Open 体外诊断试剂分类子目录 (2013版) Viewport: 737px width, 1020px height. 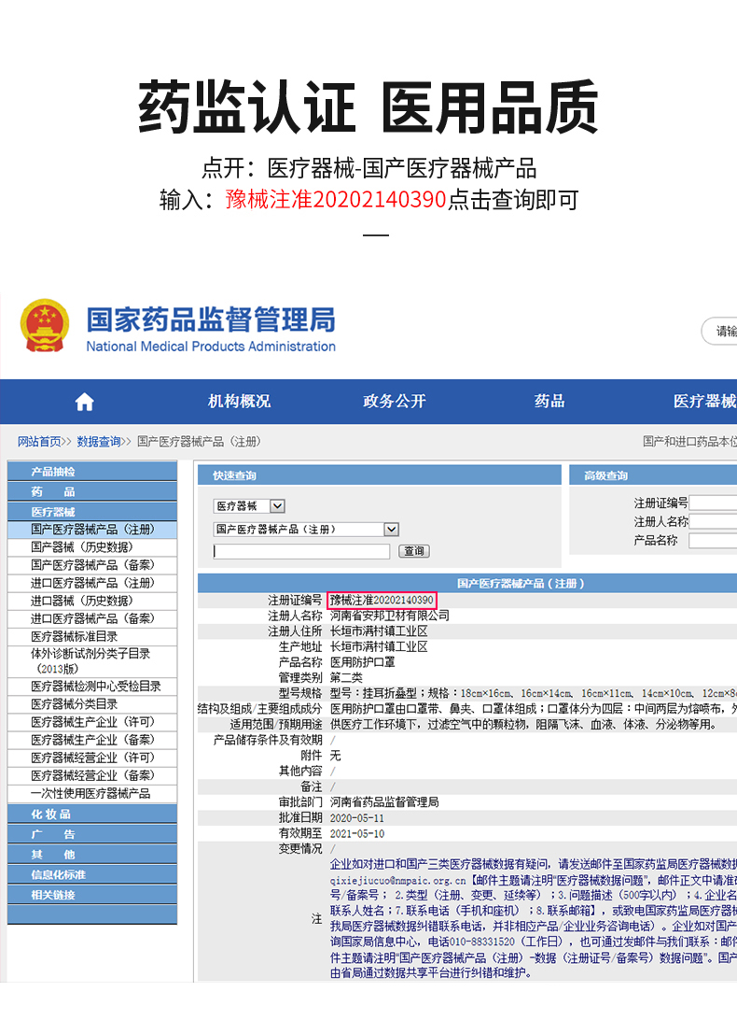pyautogui.click(x=92, y=661)
